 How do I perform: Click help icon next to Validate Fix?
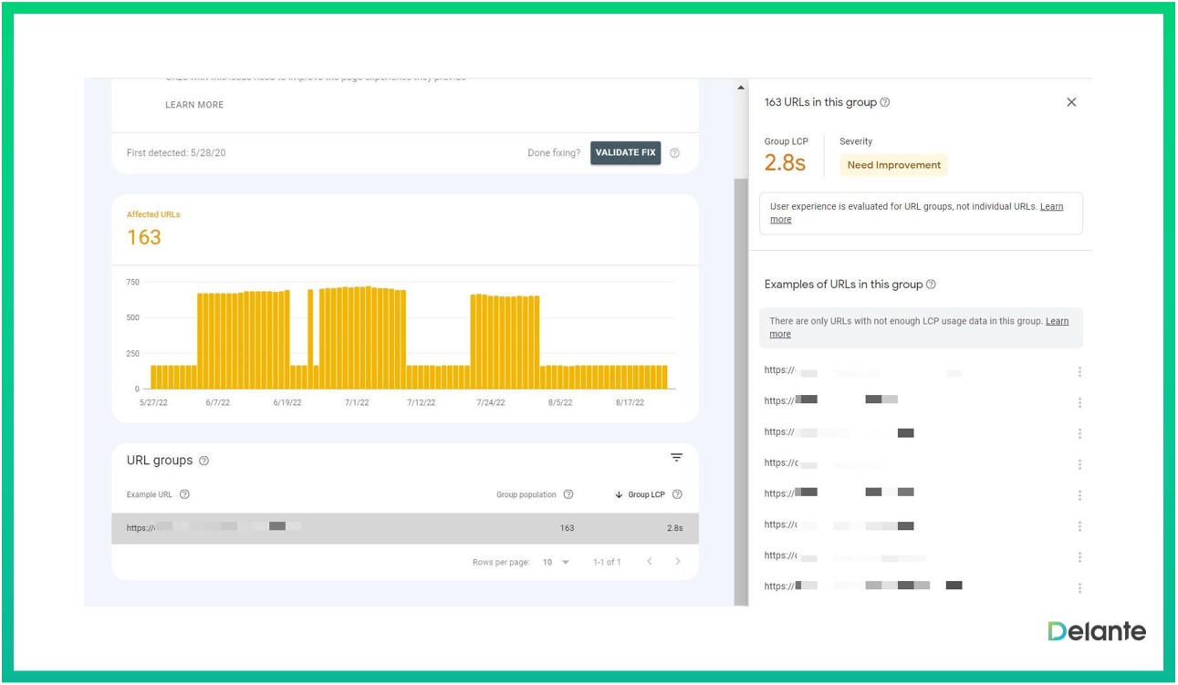pos(674,153)
